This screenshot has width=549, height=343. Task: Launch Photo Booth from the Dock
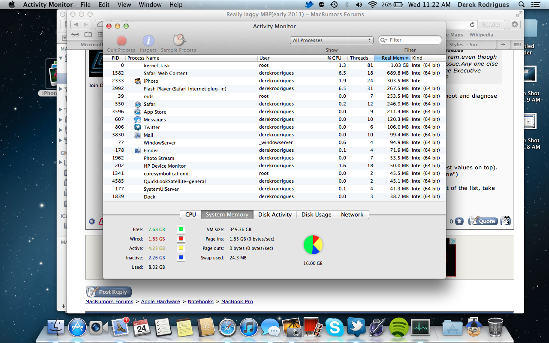click(313, 328)
